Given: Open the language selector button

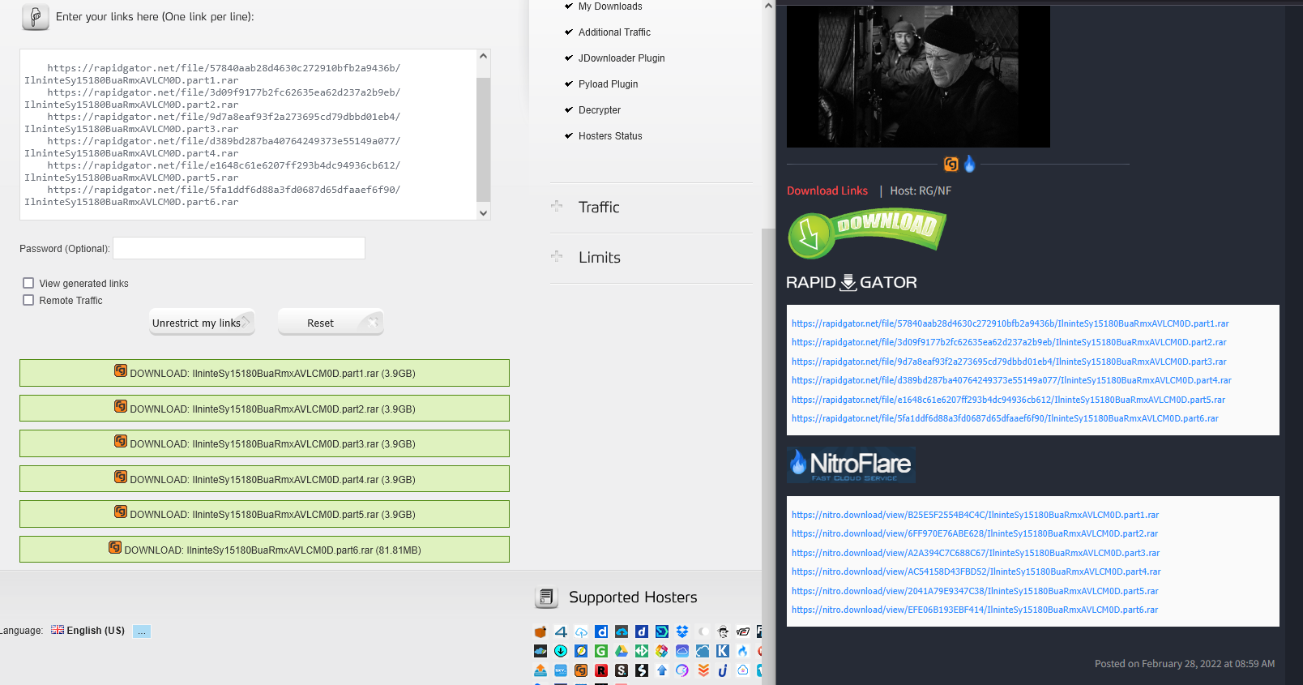Looking at the screenshot, I should click(x=142, y=631).
